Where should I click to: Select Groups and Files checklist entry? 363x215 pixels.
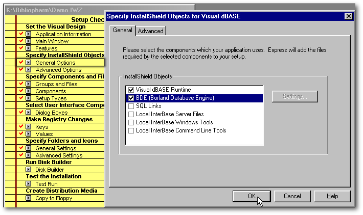56,84
